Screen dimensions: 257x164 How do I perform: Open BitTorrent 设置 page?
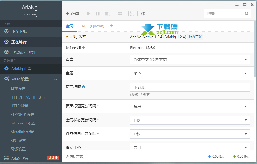coord(23,123)
